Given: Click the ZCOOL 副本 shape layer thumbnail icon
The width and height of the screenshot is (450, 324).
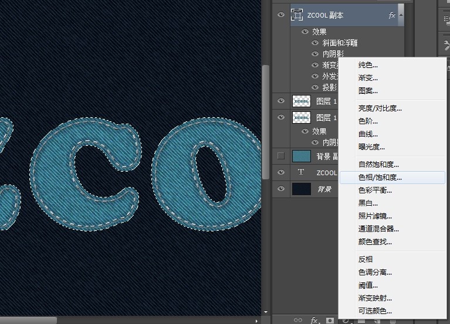Looking at the screenshot, I should click(297, 15).
